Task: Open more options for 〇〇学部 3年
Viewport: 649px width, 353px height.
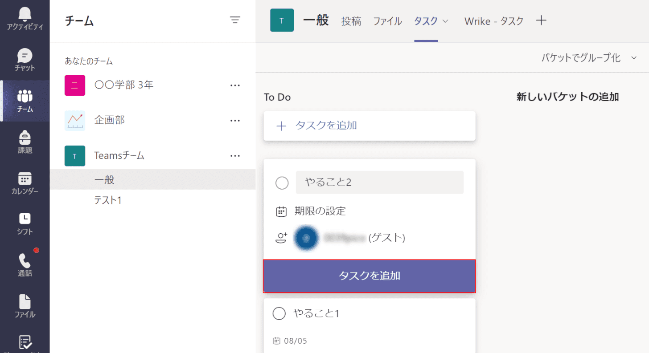Action: (235, 85)
